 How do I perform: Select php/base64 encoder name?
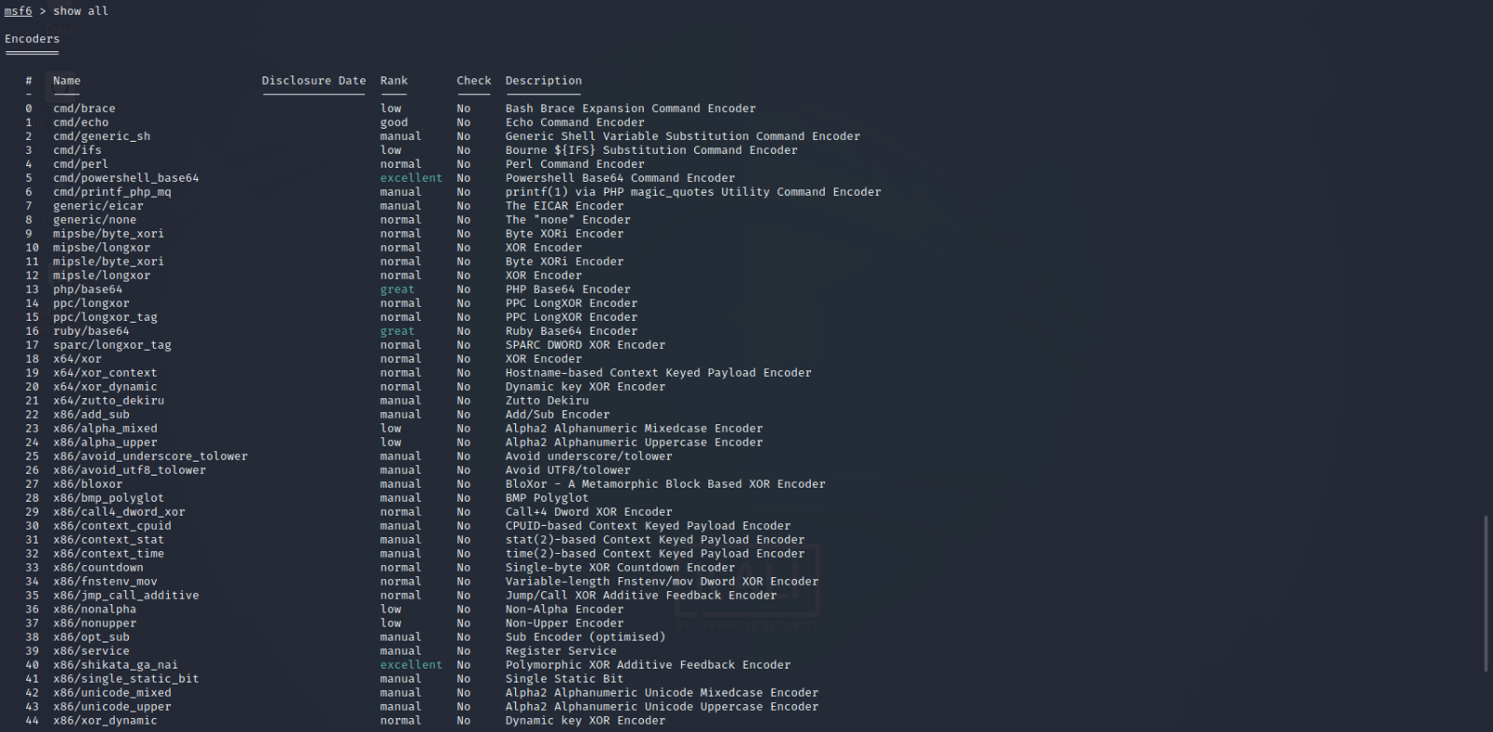coord(88,290)
